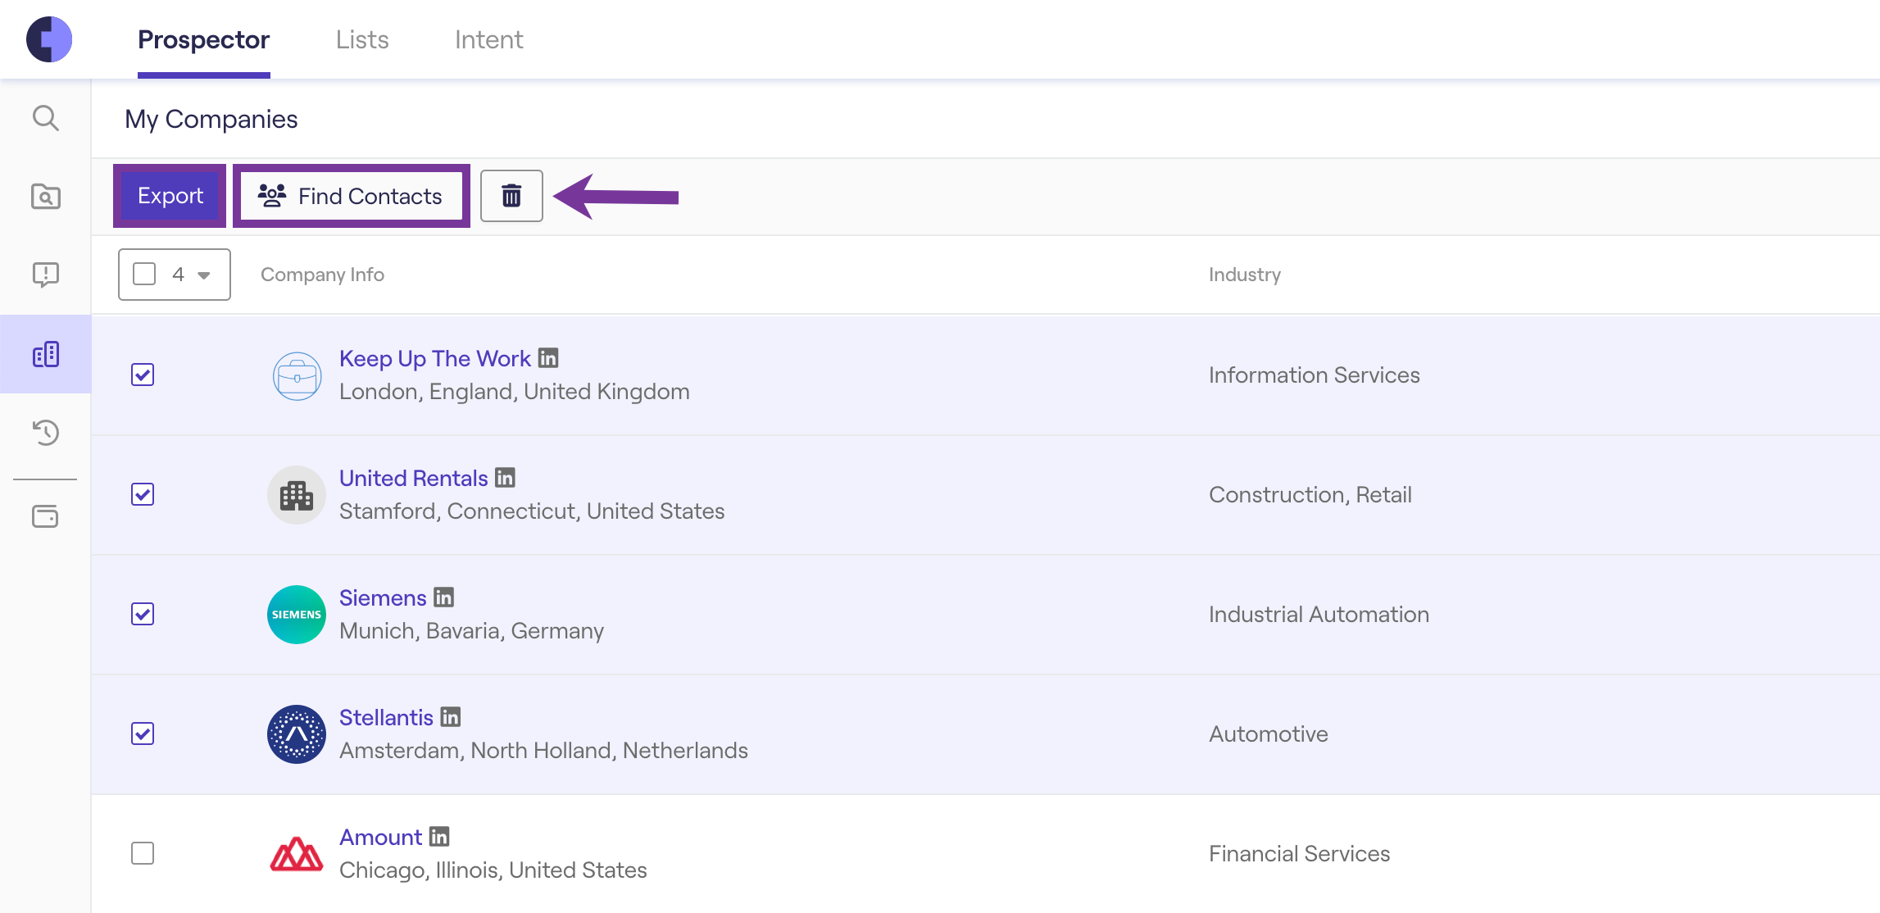Open the search icon in the sidebar

pos(46,118)
